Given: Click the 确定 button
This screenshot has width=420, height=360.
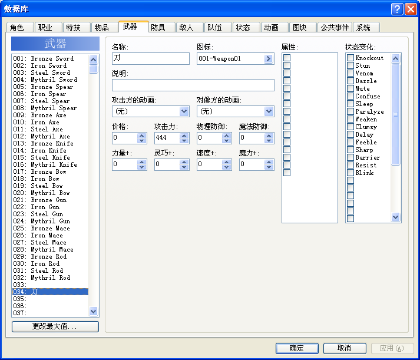Looking at the screenshot, I should 297,348.
